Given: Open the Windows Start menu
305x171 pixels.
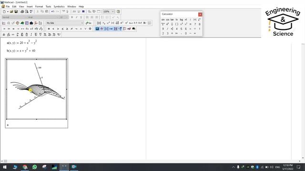Looking at the screenshot, I should tap(4, 167).
